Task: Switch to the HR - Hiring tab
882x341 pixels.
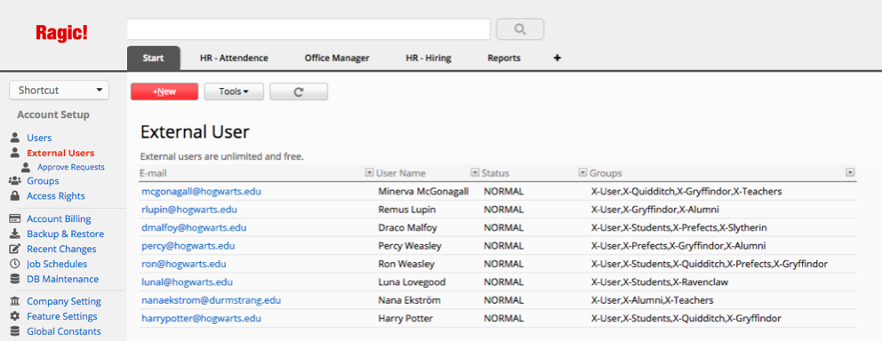Action: pos(429,58)
